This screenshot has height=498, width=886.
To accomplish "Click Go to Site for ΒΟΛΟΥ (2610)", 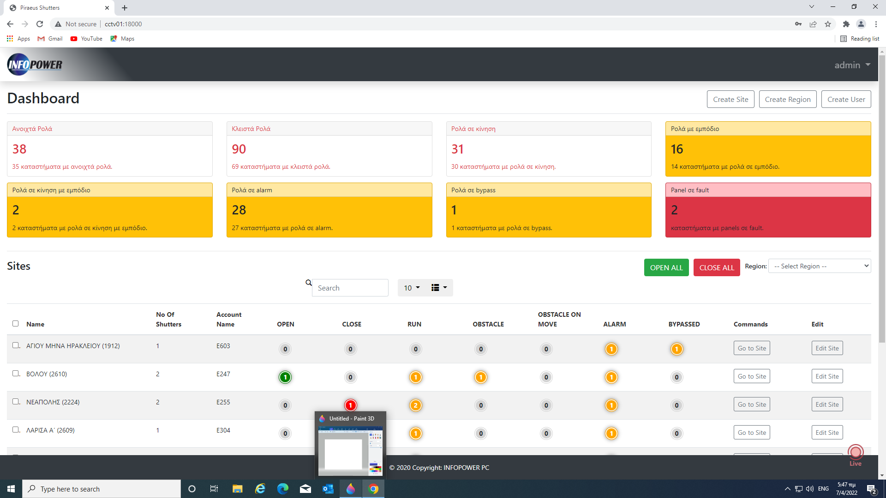I will (x=752, y=376).
